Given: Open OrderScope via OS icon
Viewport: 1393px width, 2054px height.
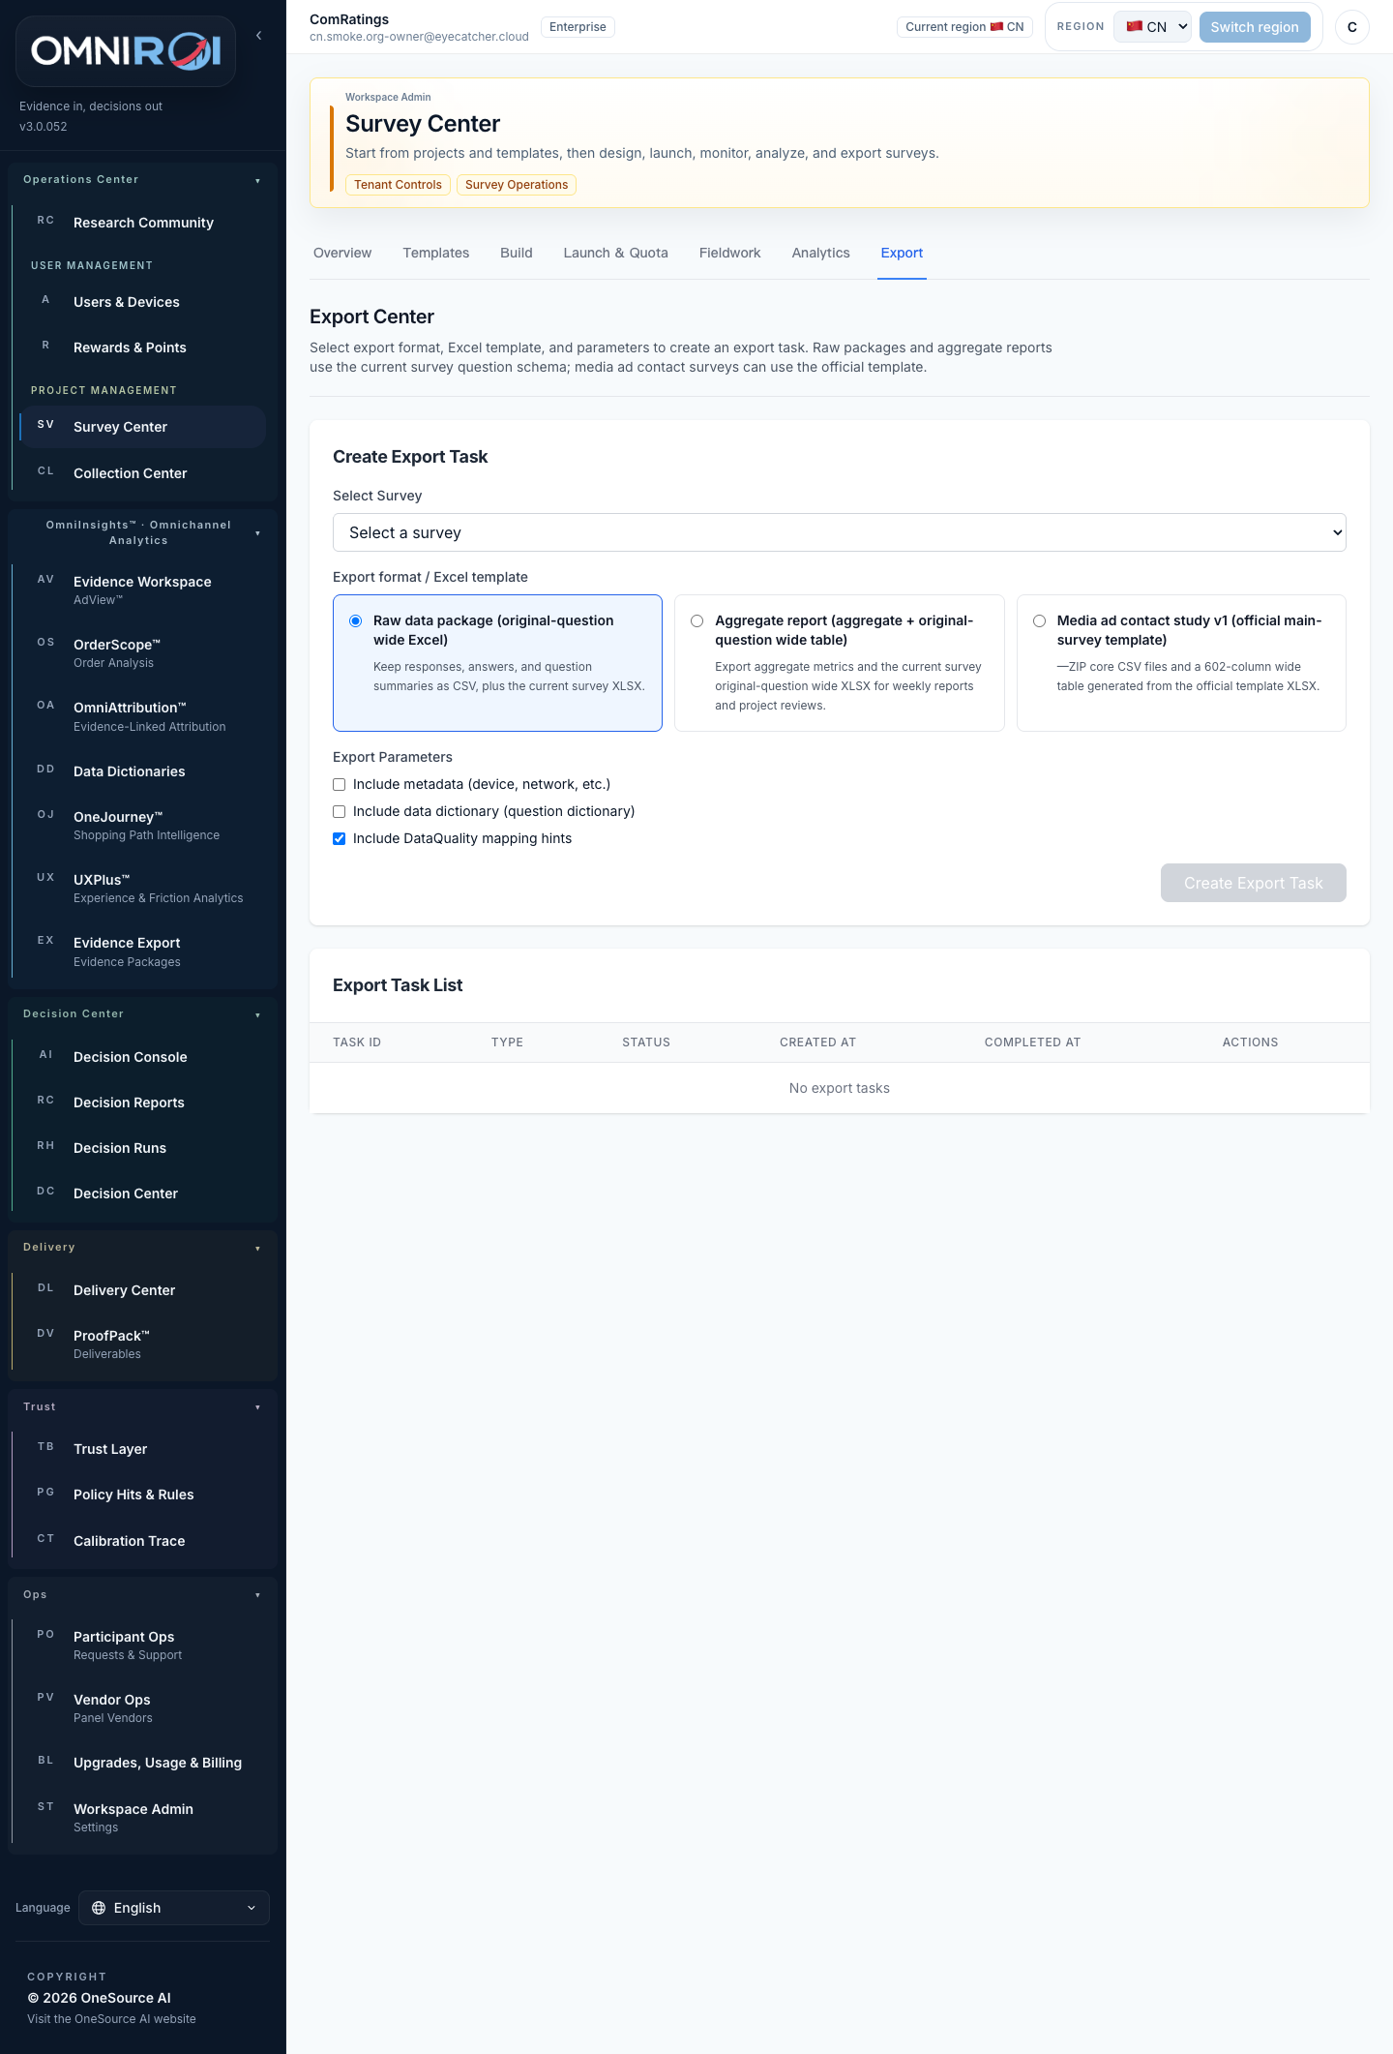Looking at the screenshot, I should [45, 643].
